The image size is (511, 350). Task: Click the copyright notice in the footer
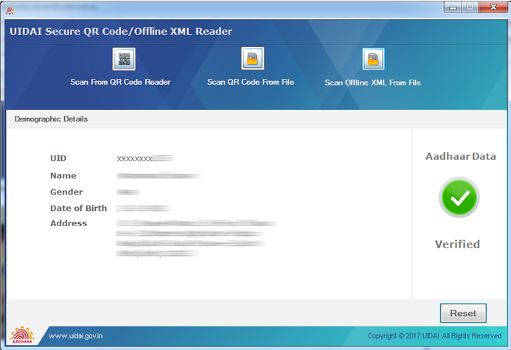point(434,336)
